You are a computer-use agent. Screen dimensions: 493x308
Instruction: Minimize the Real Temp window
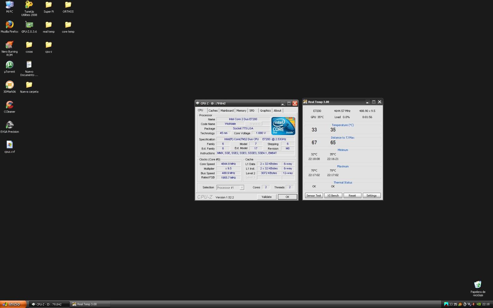pos(367,102)
